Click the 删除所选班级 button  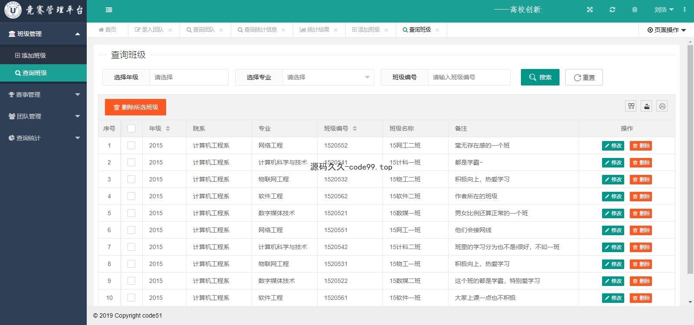(x=135, y=107)
